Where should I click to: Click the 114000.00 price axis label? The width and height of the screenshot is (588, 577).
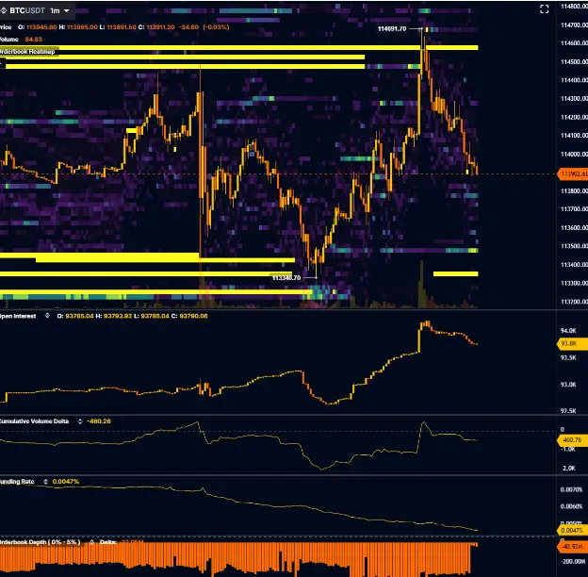coord(574,155)
